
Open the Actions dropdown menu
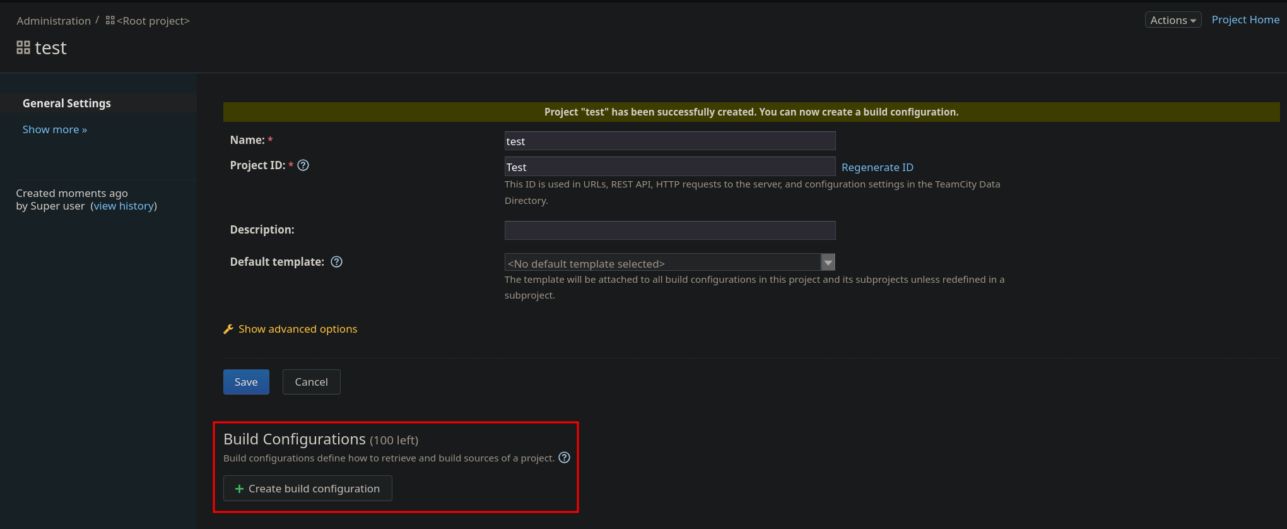click(1173, 20)
